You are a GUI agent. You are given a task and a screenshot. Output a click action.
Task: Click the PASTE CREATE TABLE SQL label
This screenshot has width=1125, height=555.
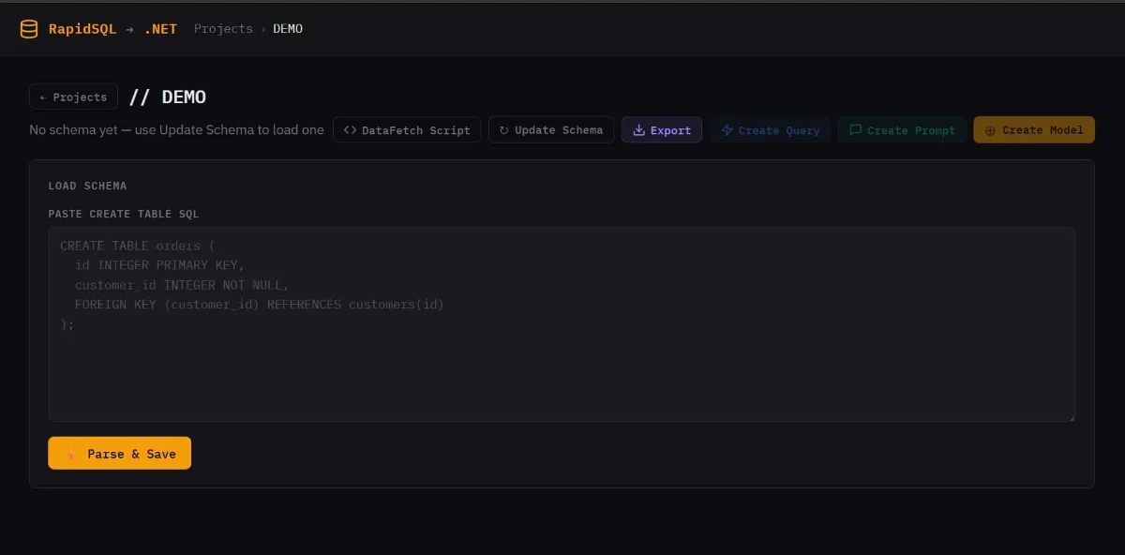point(124,214)
